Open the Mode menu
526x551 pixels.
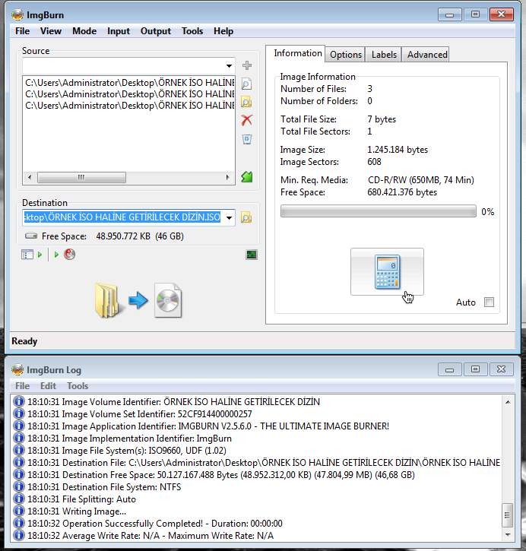click(84, 31)
